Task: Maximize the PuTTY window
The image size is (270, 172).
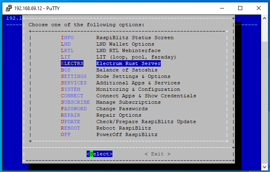Action: [240, 8]
